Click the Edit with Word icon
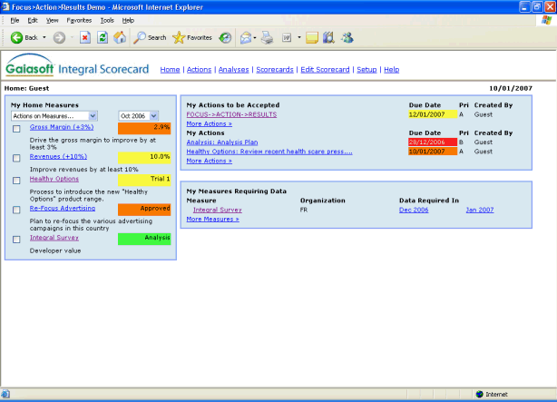This screenshot has height=402, width=557. tap(287, 38)
